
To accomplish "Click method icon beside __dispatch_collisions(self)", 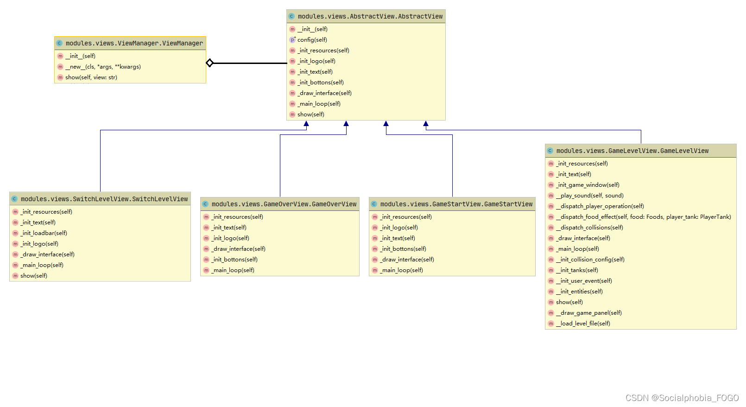I will click(551, 228).
